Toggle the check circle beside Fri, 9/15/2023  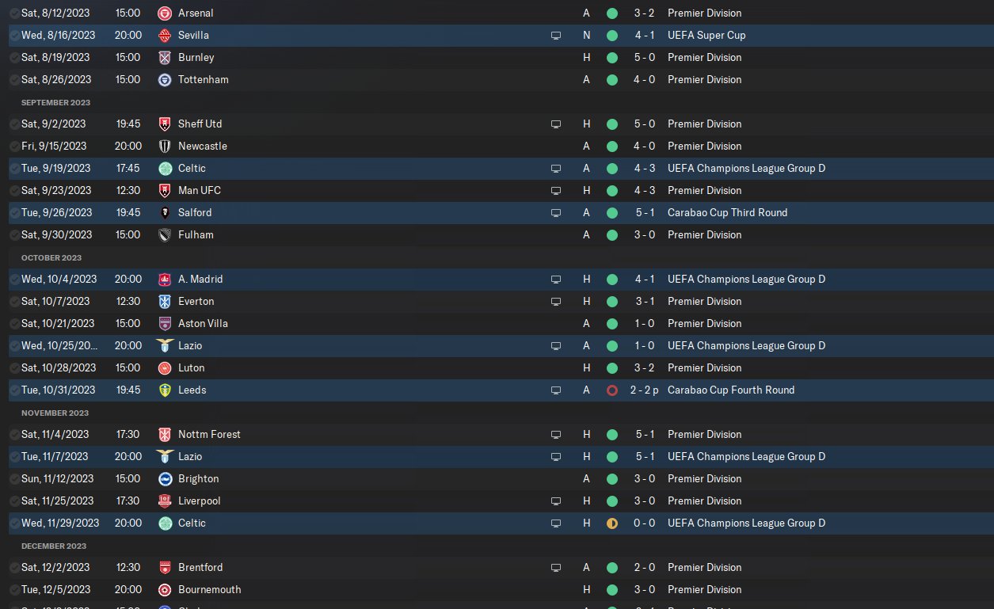point(14,147)
